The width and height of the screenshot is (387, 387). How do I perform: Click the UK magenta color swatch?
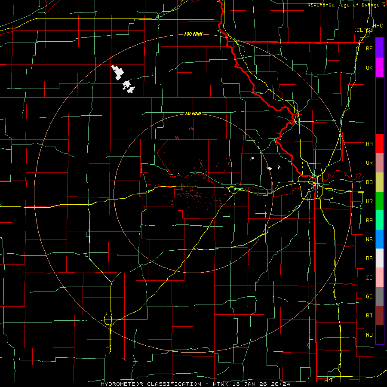[x=380, y=68]
